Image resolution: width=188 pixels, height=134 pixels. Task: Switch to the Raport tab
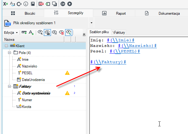pos(114,13)
